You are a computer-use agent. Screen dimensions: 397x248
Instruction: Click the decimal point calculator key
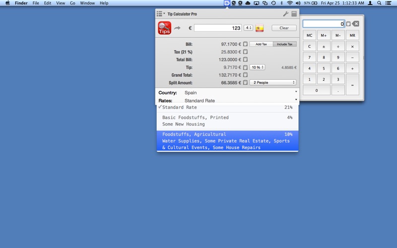coord(338,90)
